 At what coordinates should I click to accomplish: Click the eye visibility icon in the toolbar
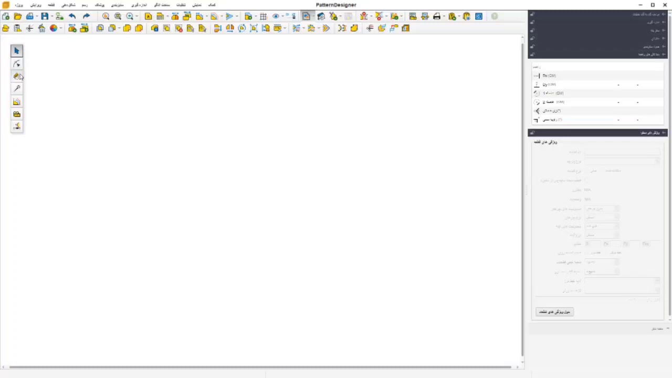click(x=276, y=16)
